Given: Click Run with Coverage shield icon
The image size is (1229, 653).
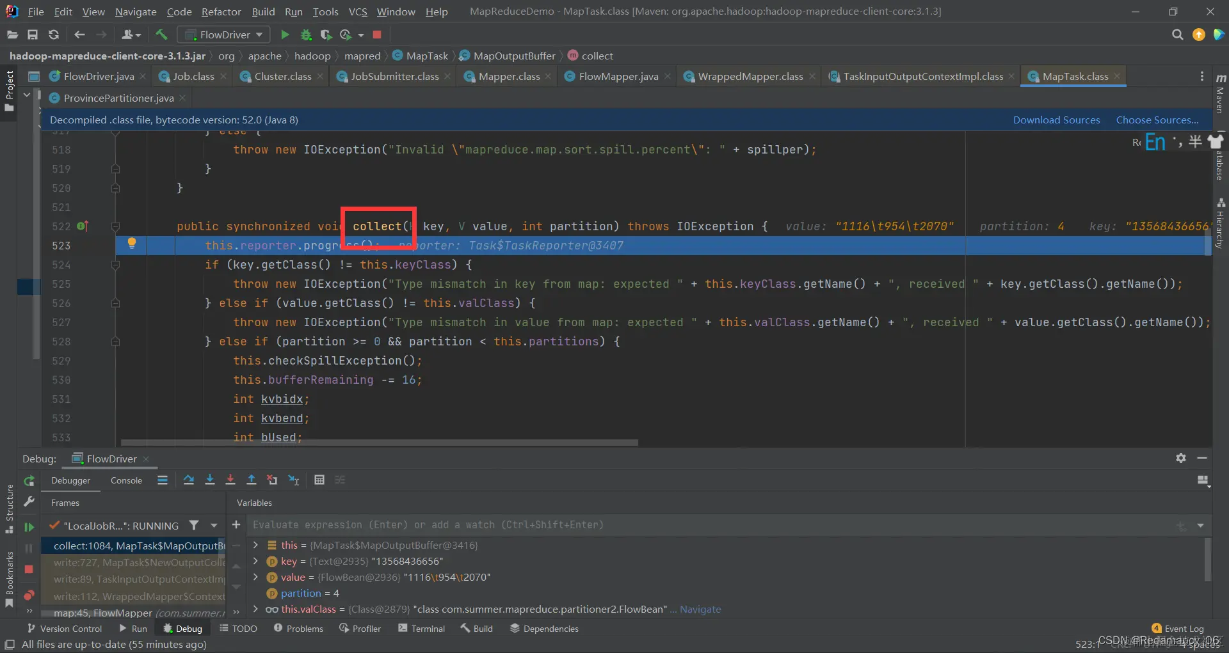Looking at the screenshot, I should pyautogui.click(x=326, y=35).
